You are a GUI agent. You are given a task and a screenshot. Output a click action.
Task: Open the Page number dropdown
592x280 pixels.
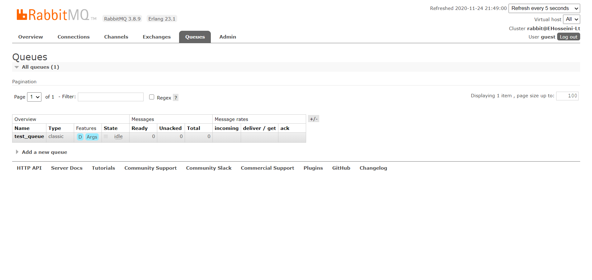coord(34,97)
